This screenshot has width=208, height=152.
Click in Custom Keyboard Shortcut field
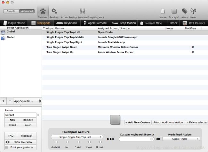137,139
